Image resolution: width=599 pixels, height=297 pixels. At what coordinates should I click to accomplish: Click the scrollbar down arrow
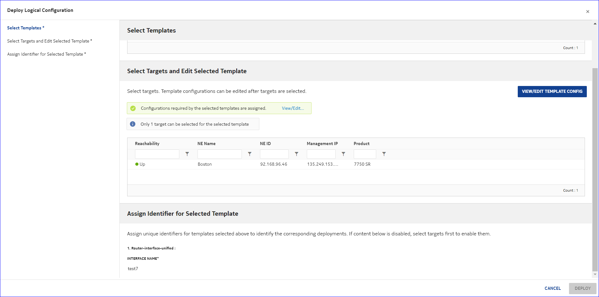pos(595,274)
